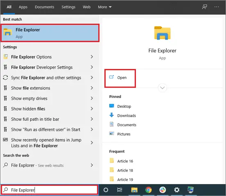Click the sliders icon beside Show empty drives
Image resolution: width=226 pixels, height=196 pixels.
[5, 98]
